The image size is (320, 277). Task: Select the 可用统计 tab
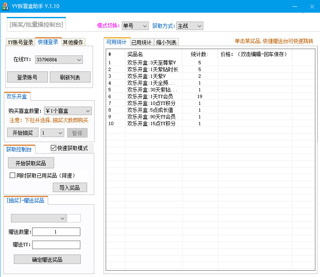click(x=117, y=42)
